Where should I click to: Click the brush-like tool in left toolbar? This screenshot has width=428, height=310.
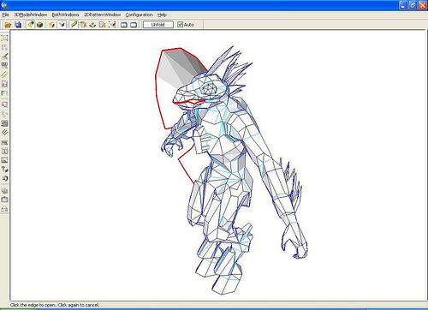(x=4, y=56)
